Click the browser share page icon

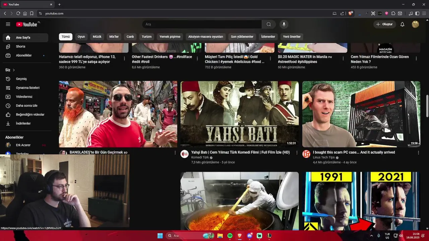[x=342, y=13]
